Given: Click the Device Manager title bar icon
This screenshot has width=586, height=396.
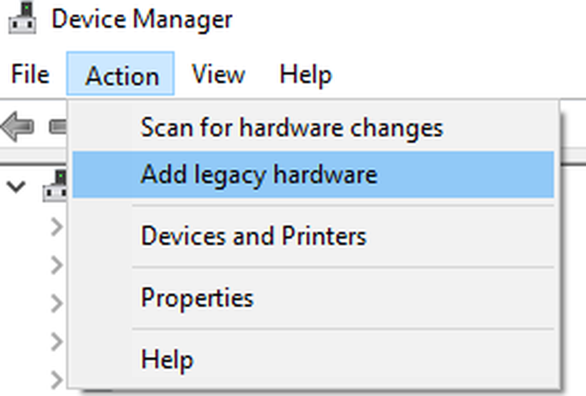Looking at the screenshot, I should [x=22, y=19].
